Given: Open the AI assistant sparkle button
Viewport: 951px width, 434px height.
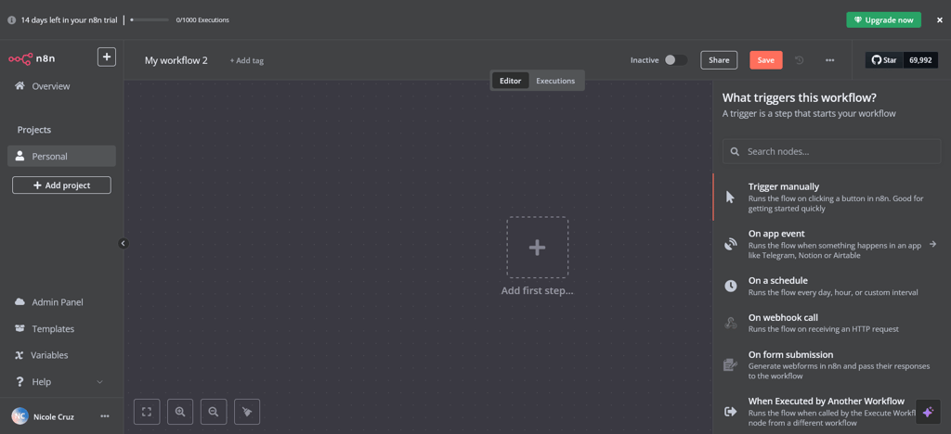Looking at the screenshot, I should 928,413.
